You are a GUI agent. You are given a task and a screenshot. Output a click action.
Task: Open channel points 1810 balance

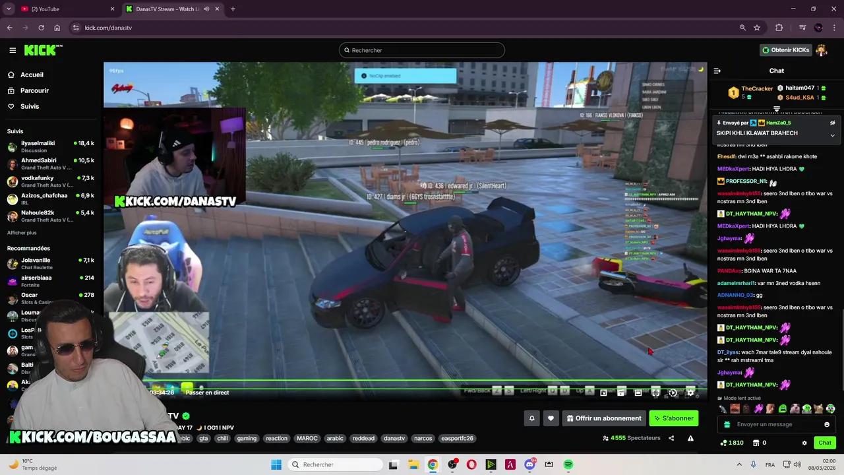coord(732,443)
